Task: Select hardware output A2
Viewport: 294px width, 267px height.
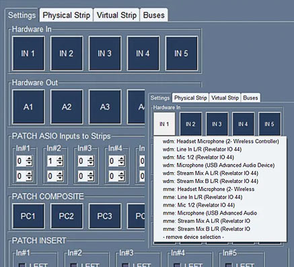Action: pyautogui.click(x=67, y=107)
